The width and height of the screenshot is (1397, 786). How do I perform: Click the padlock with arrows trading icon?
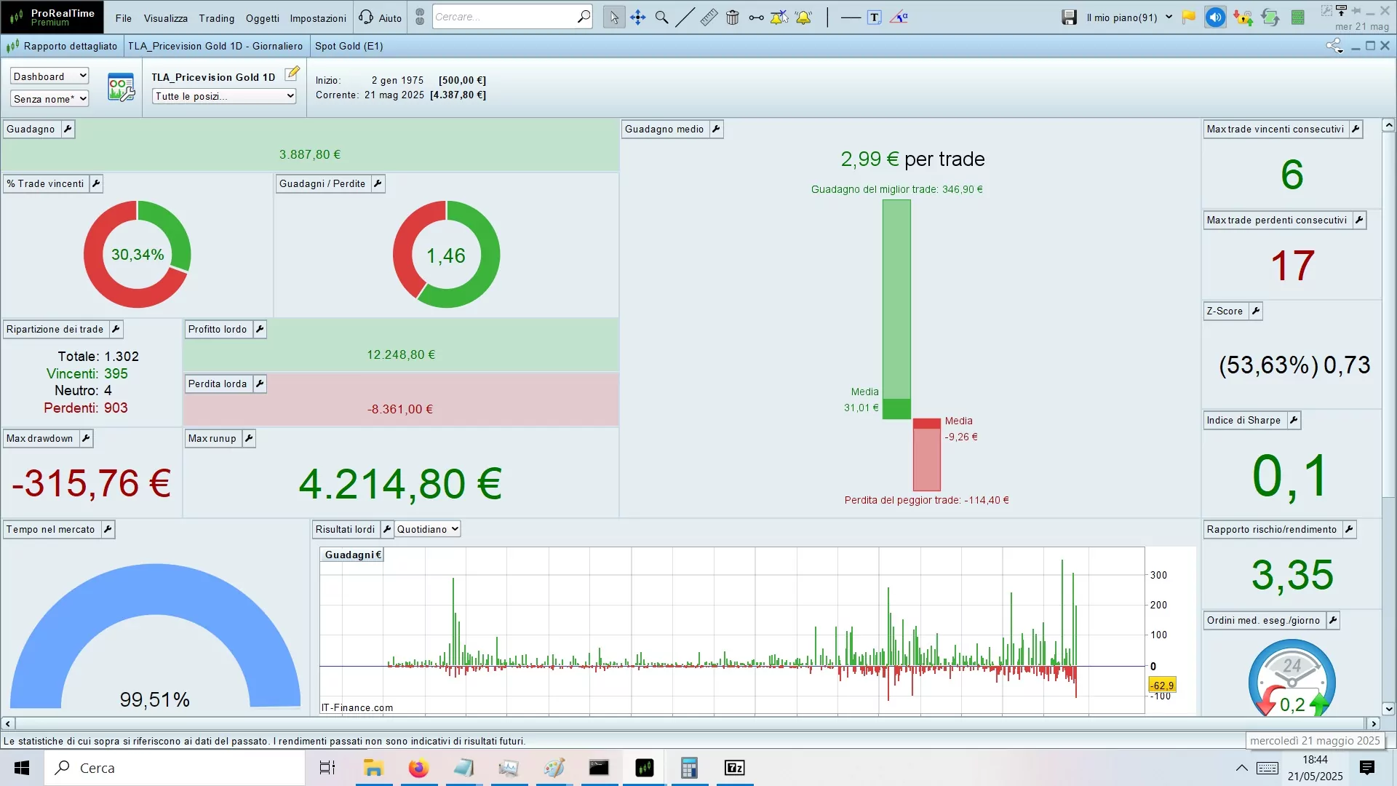click(x=1243, y=17)
